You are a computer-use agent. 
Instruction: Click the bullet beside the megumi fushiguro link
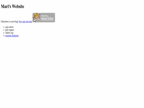tap(4, 36)
